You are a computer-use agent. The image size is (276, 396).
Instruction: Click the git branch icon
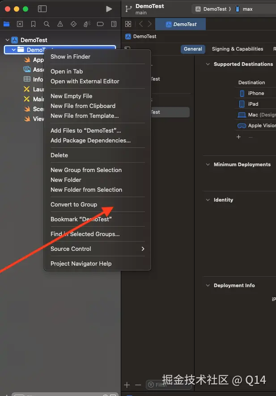128,9
